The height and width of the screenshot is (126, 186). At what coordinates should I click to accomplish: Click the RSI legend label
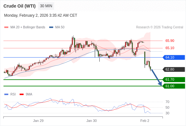(13, 94)
